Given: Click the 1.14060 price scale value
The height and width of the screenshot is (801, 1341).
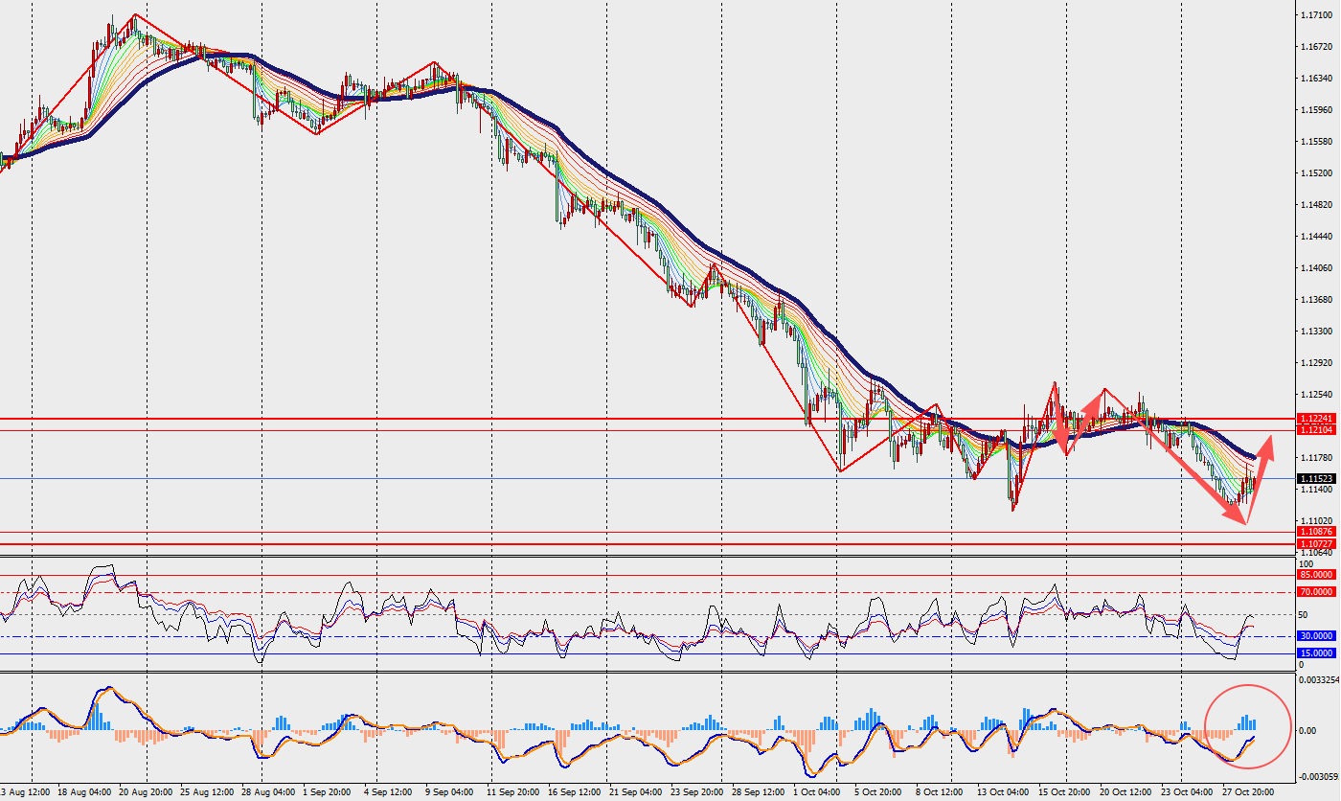Looking at the screenshot, I should 1315,268.
